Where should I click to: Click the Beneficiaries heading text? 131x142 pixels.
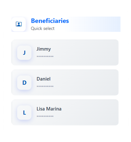pos(50,21)
